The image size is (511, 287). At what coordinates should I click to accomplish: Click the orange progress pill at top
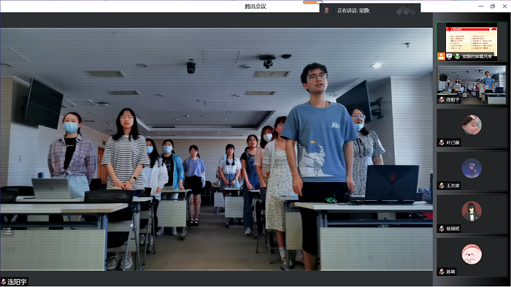[x=312, y=2]
